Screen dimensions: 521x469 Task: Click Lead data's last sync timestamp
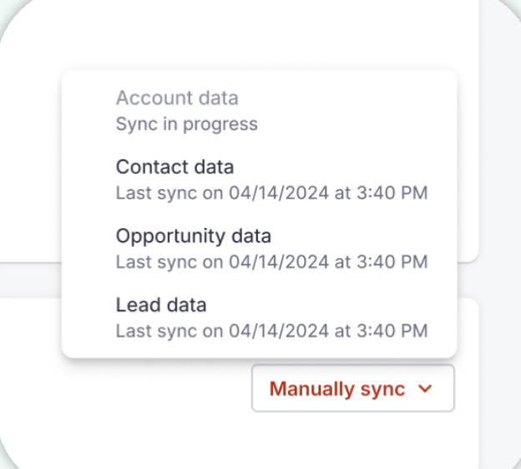[x=272, y=331]
